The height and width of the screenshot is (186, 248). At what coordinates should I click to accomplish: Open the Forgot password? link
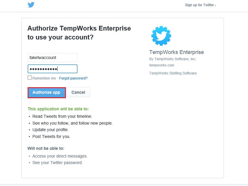pos(73,78)
